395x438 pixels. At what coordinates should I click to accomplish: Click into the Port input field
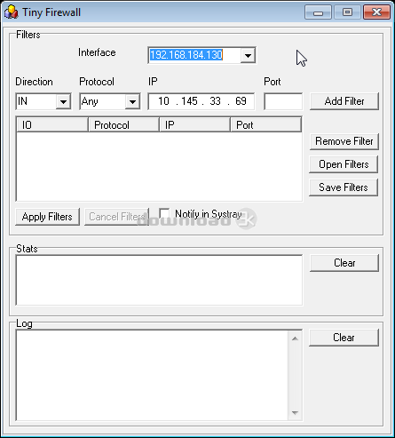[x=283, y=101]
